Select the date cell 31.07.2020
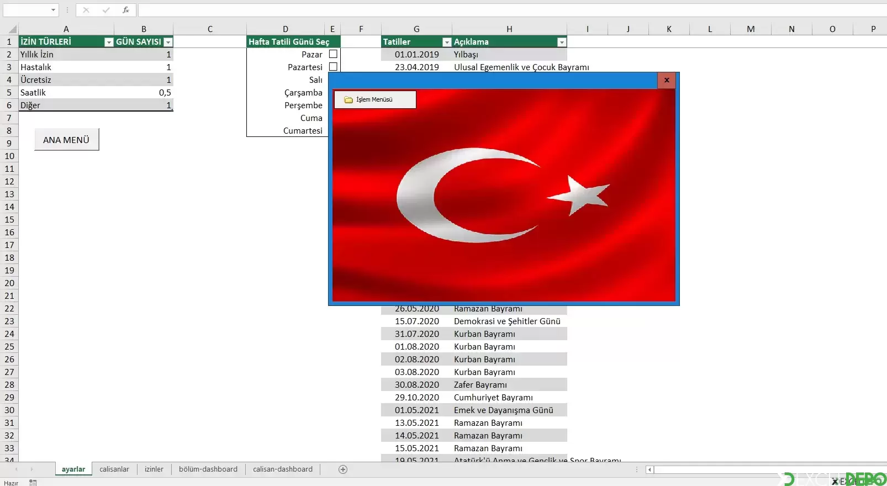Screen dimensions: 887x486 pos(416,334)
